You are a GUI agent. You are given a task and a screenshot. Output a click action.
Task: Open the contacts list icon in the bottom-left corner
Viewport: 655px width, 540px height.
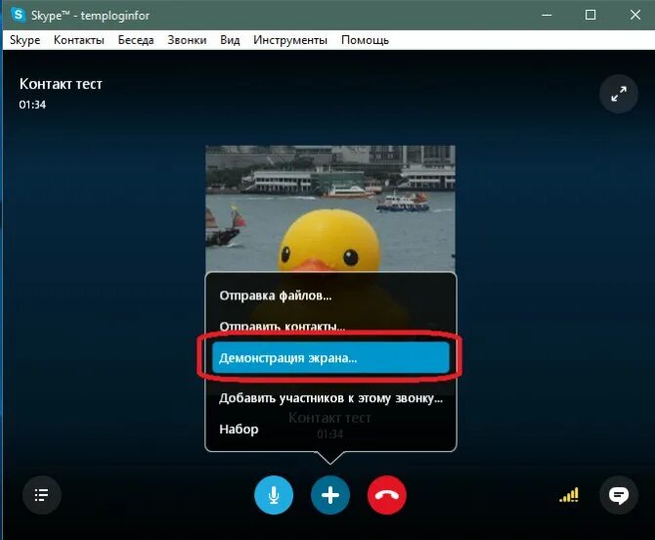click(x=42, y=495)
